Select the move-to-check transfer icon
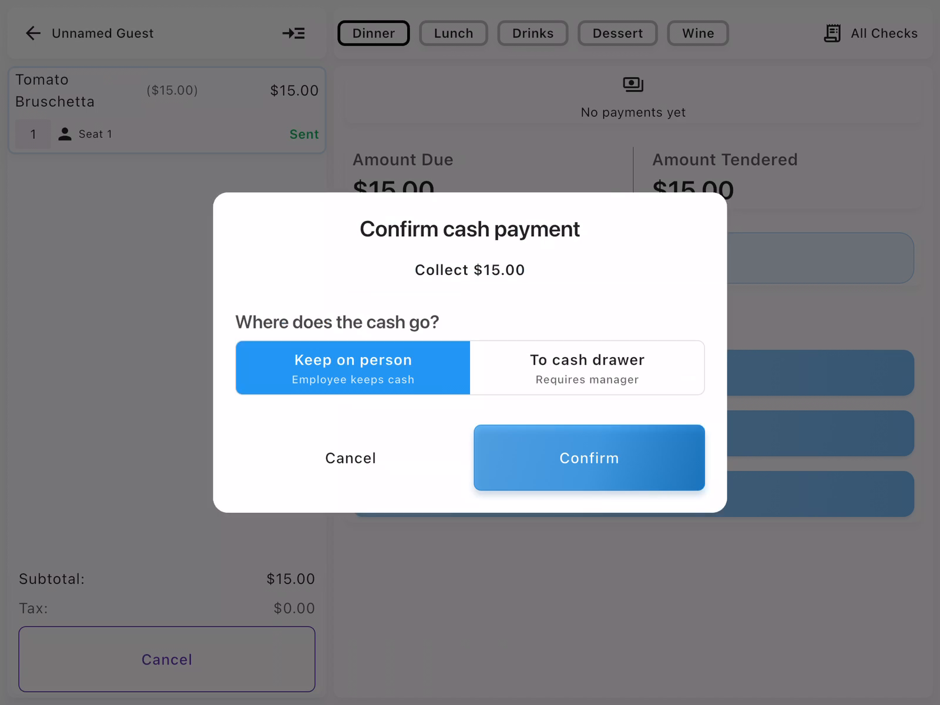This screenshot has height=705, width=940. [x=294, y=33]
